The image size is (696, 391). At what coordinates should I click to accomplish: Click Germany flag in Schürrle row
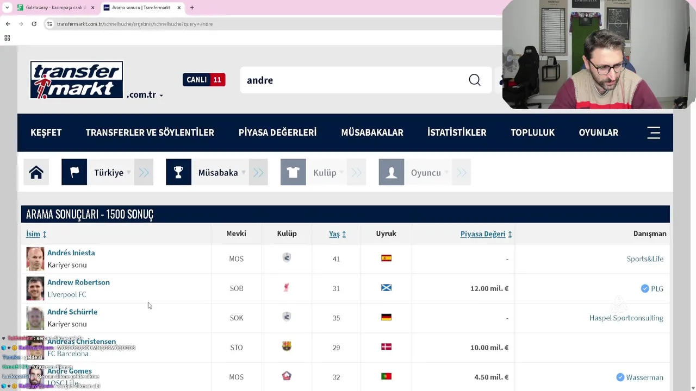click(x=386, y=317)
